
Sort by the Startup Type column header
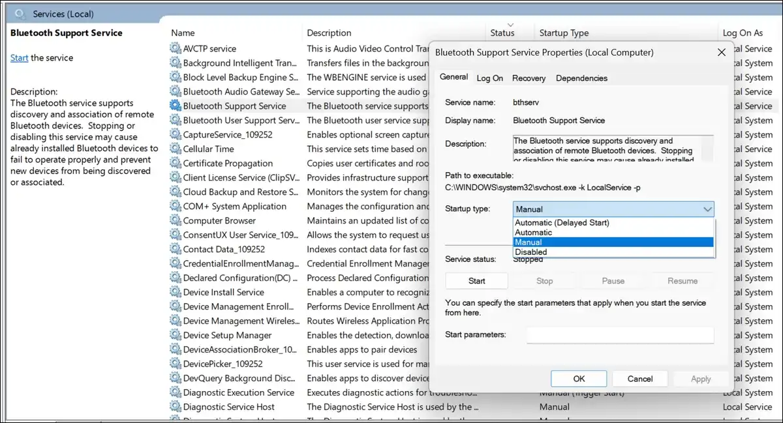pos(564,33)
